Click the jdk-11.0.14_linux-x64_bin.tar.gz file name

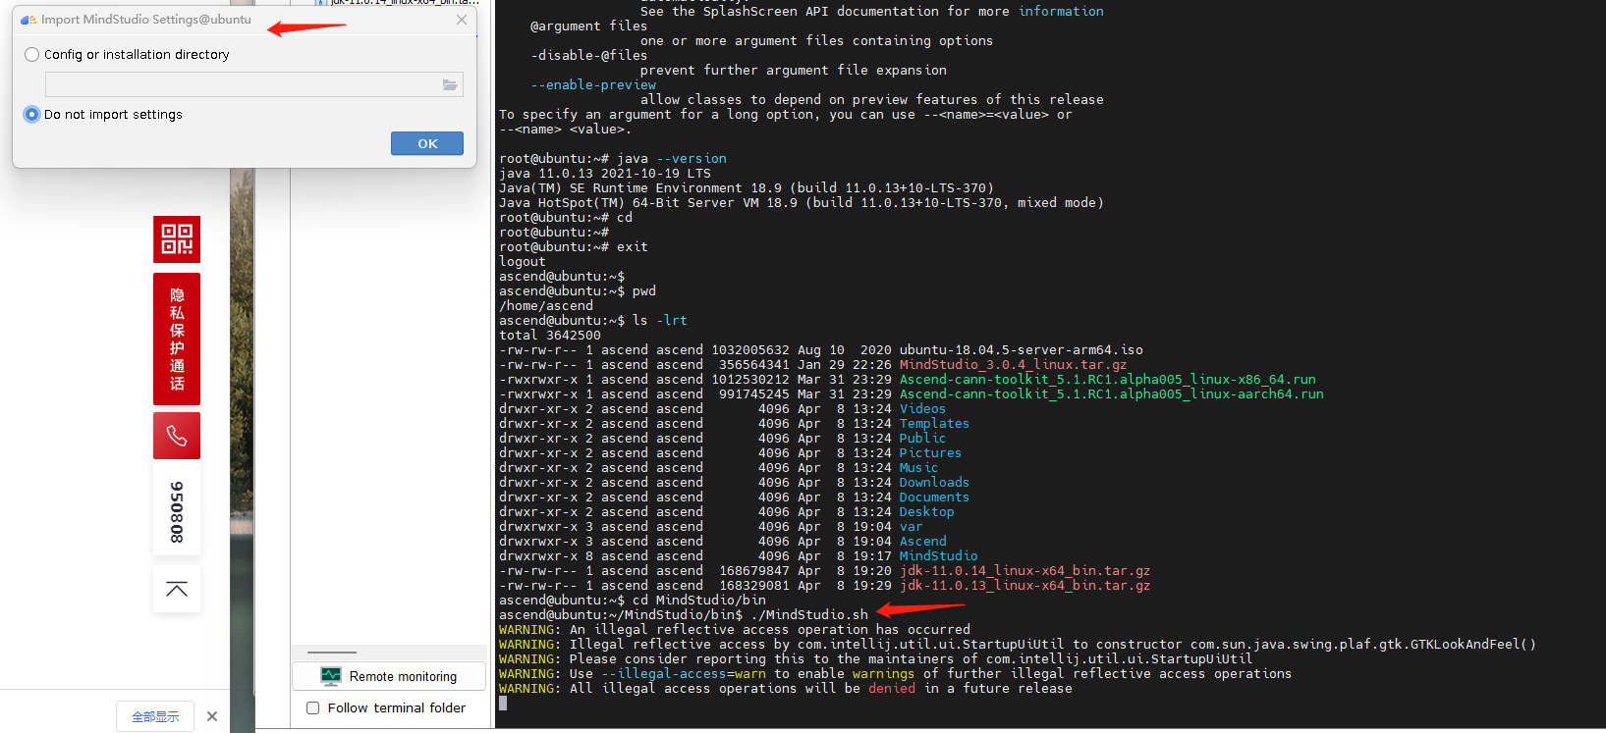1025,571
